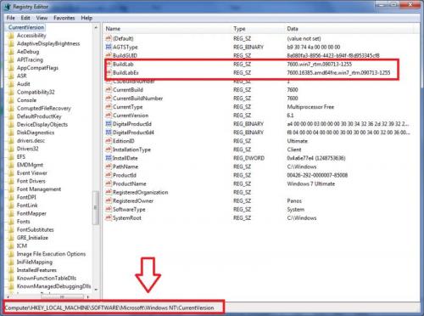Click the Fonts folder icon
Screen dimensions: 424x316
pyautogui.click(x=11, y=222)
